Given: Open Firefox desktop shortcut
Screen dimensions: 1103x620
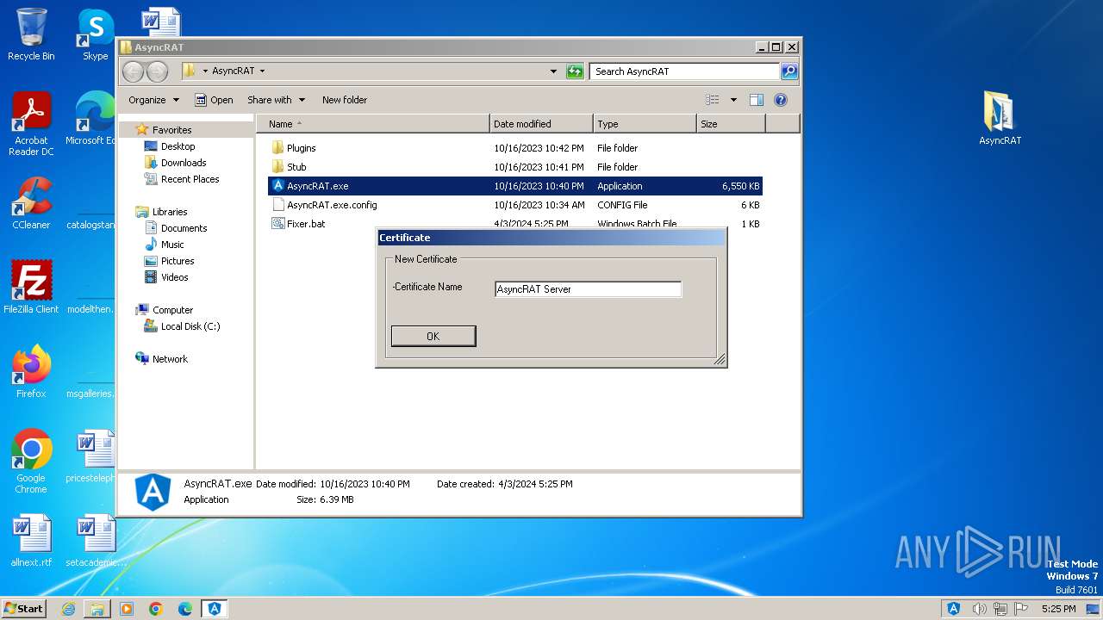Looking at the screenshot, I should click(x=31, y=371).
